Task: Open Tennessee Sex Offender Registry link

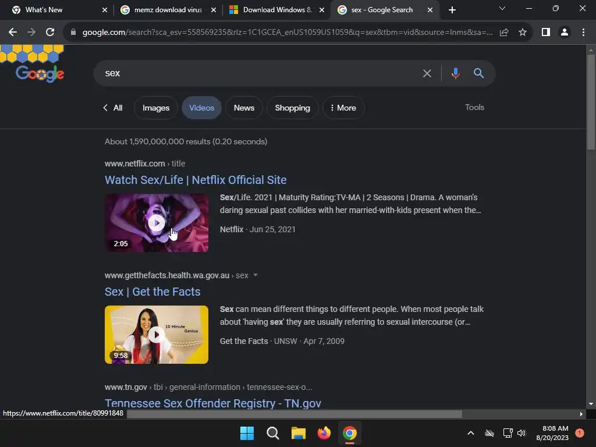Action: click(213, 403)
